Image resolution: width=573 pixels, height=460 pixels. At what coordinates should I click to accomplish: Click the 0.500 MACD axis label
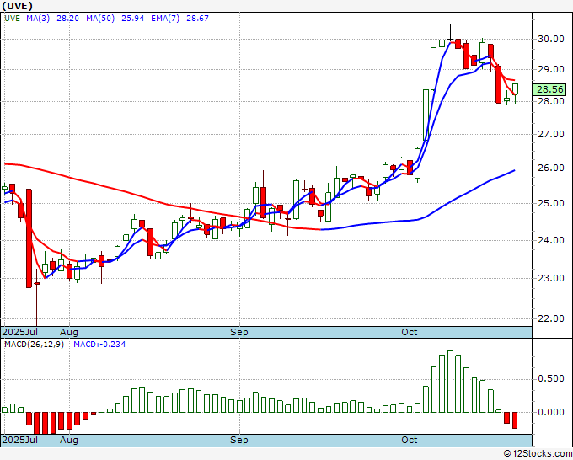pyautogui.click(x=551, y=379)
